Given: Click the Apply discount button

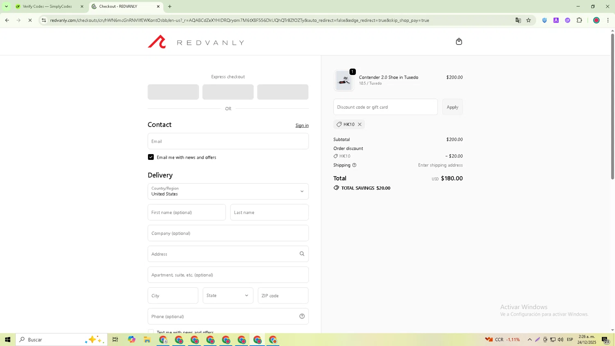Looking at the screenshot, I should [453, 107].
